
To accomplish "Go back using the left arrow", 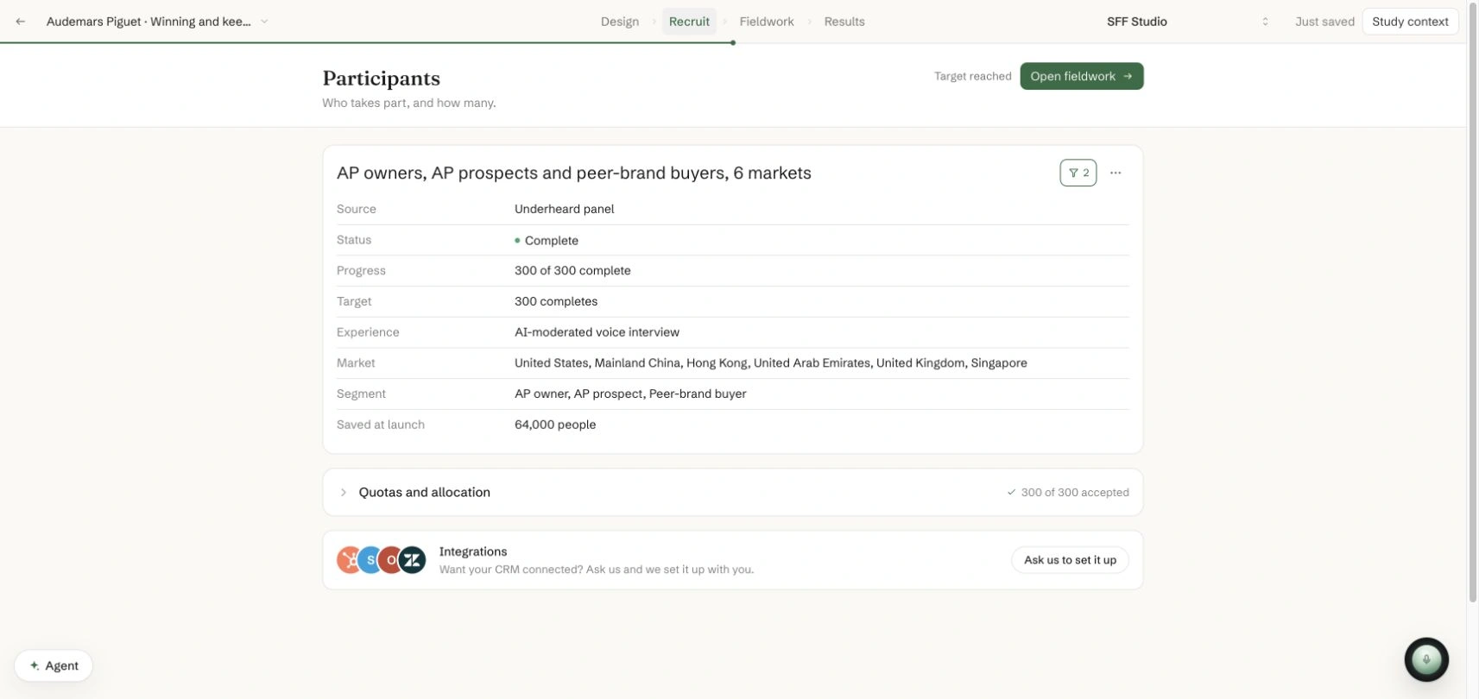I will 21,22.
